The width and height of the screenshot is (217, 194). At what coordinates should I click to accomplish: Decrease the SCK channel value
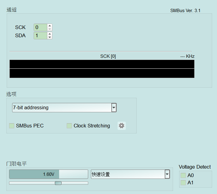pyautogui.click(x=49, y=29)
